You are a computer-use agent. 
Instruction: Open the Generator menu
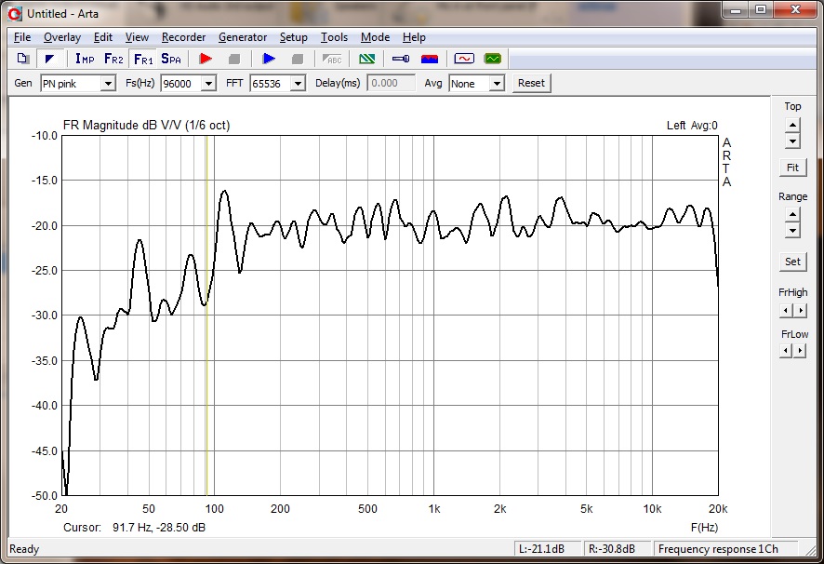[243, 37]
